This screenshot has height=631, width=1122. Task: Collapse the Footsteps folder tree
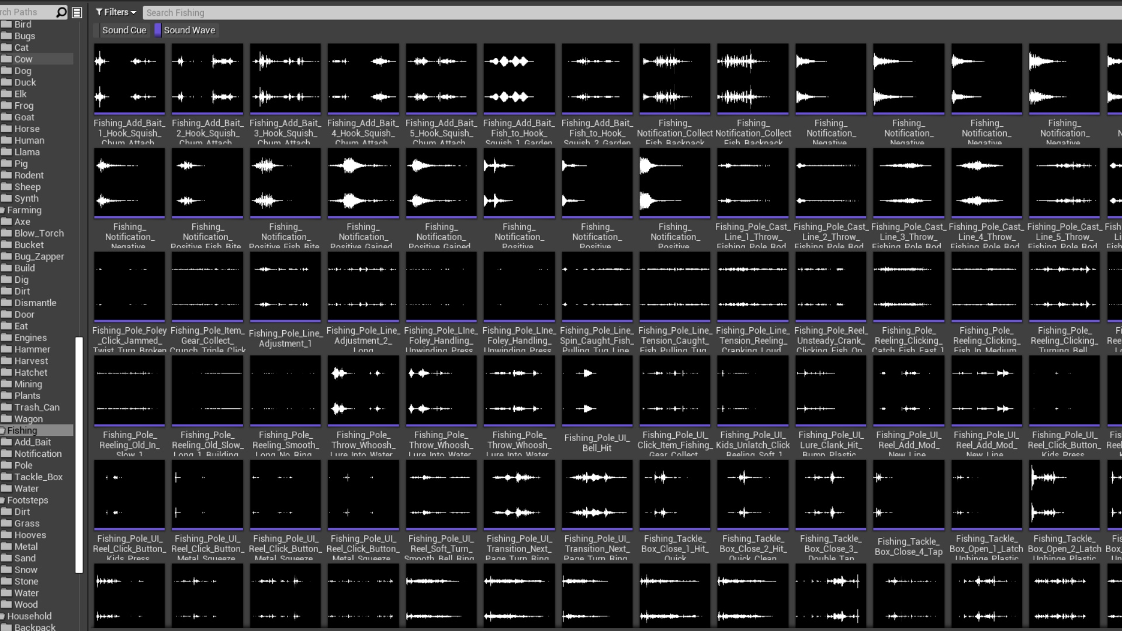pyautogui.click(x=2, y=501)
